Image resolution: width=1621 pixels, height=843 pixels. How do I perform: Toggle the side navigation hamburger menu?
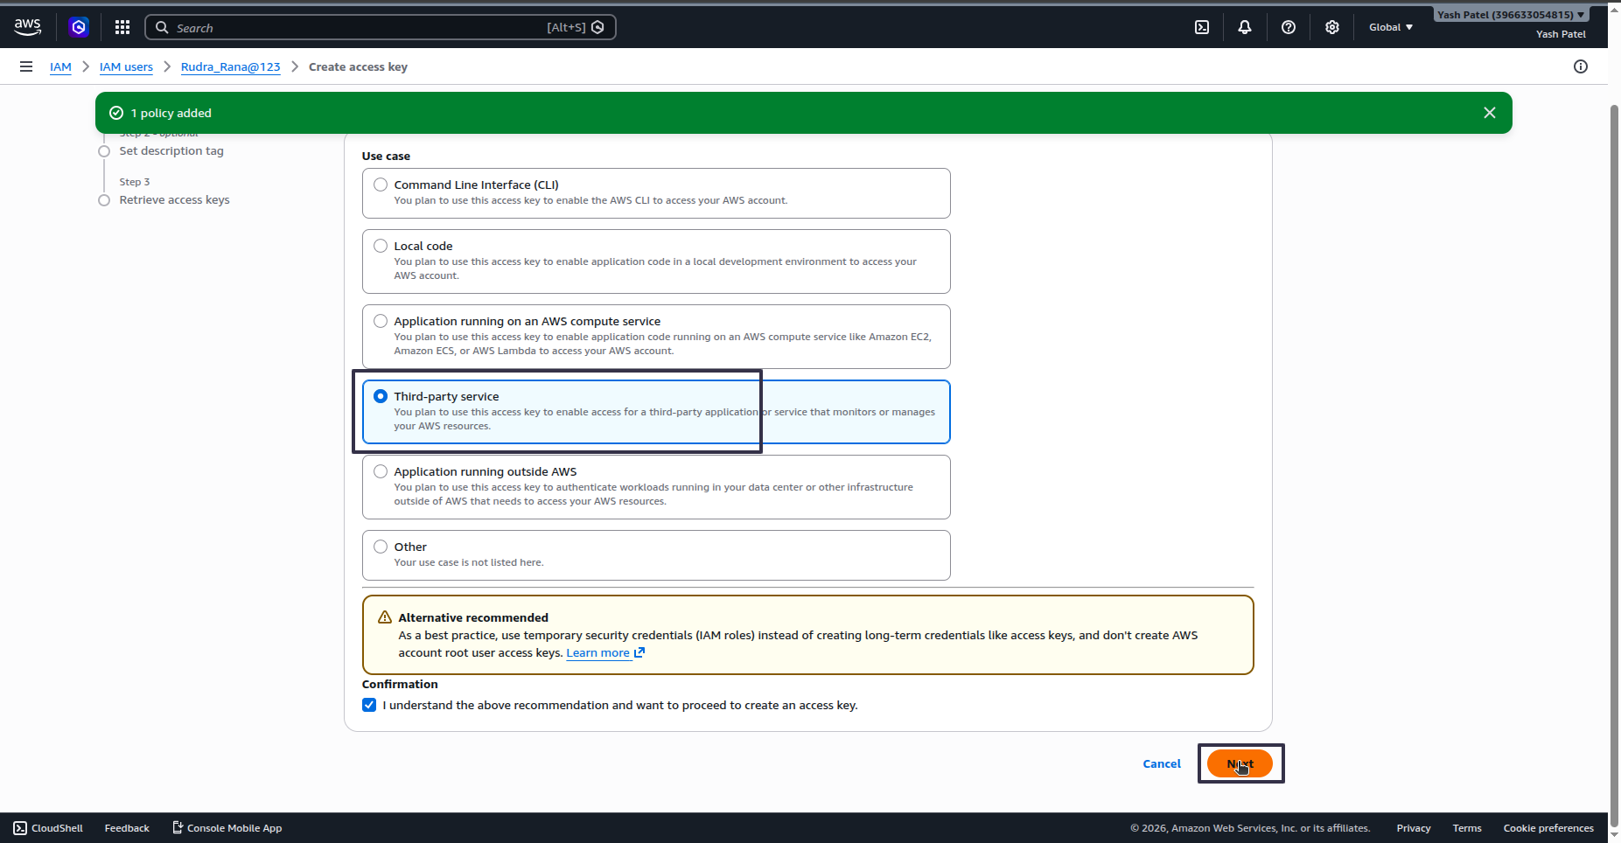point(26,66)
